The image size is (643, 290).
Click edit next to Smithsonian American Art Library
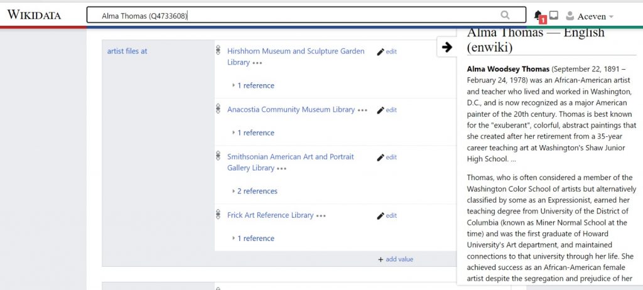[x=387, y=157]
